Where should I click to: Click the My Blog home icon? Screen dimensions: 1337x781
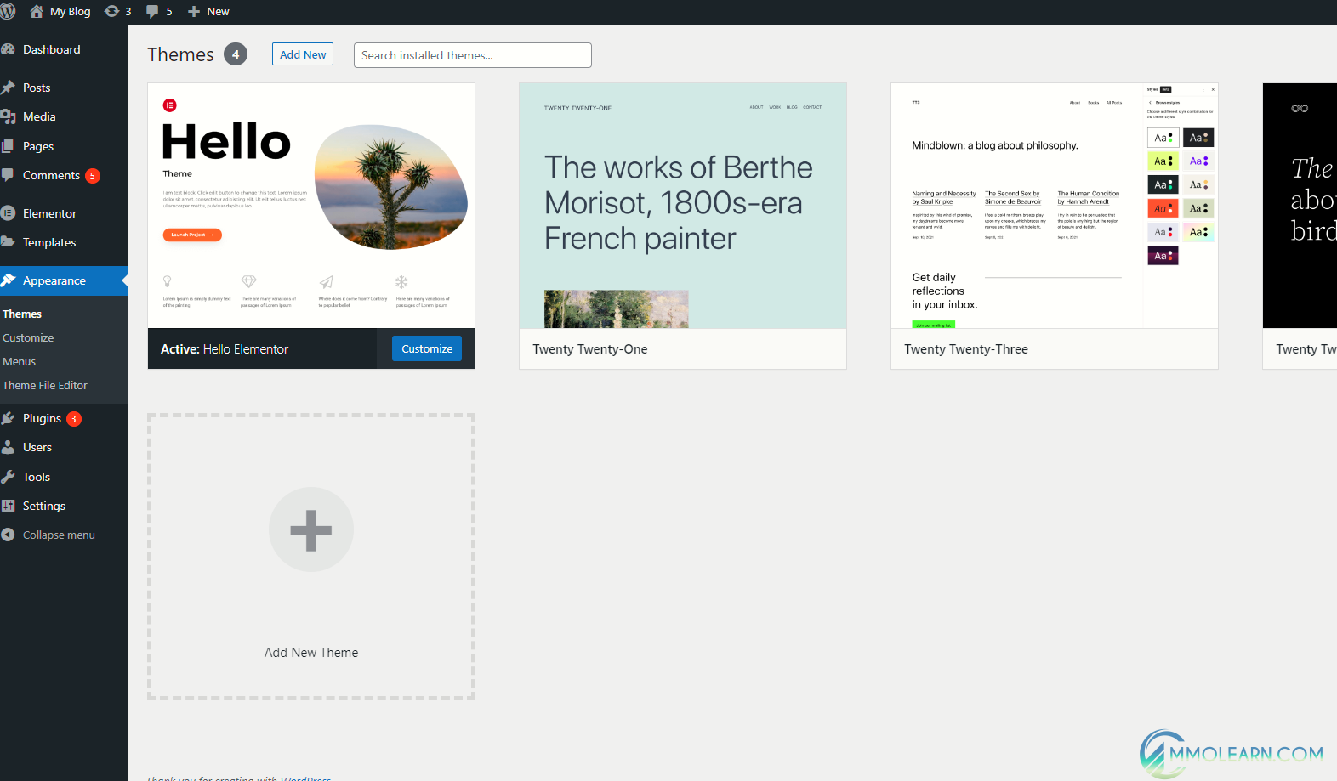(37, 11)
